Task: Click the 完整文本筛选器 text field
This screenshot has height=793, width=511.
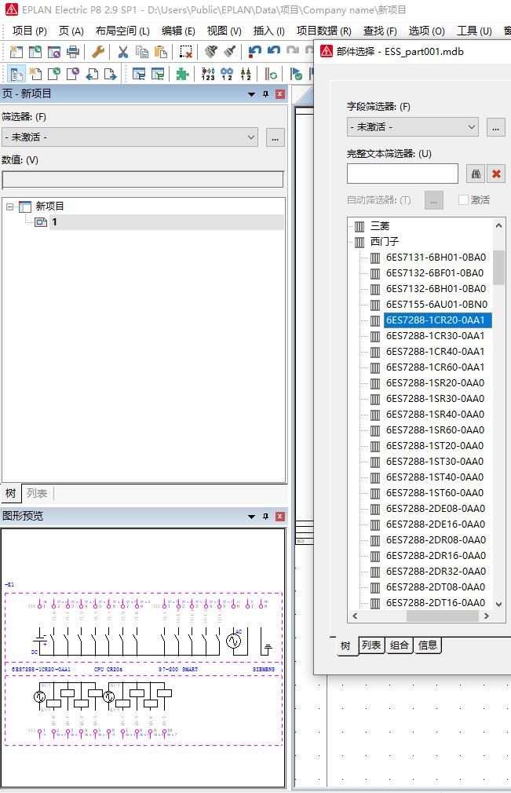Action: (x=403, y=174)
